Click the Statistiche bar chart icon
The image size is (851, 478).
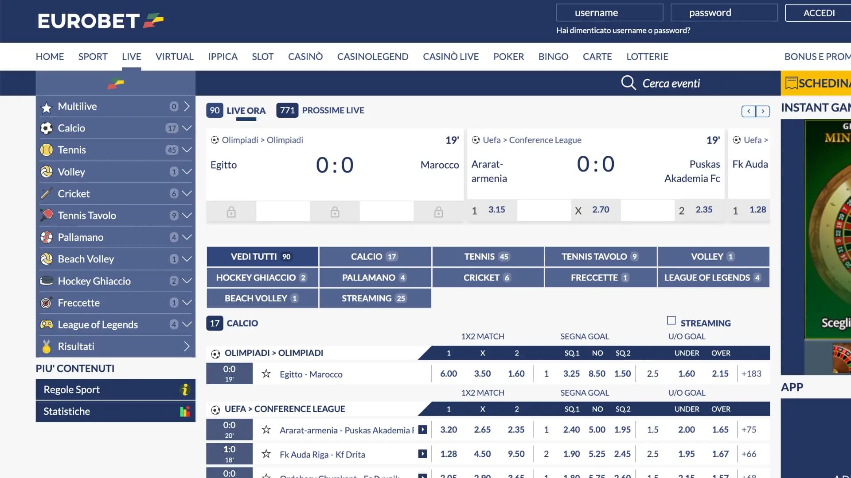185,412
